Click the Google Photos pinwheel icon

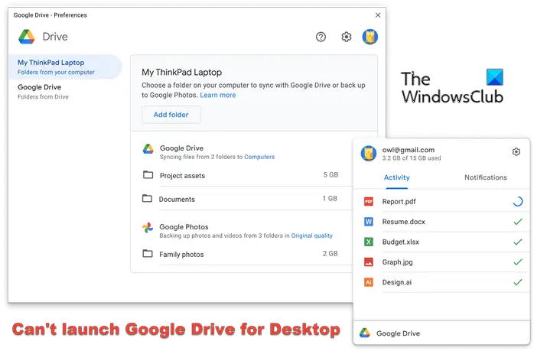coord(148,228)
